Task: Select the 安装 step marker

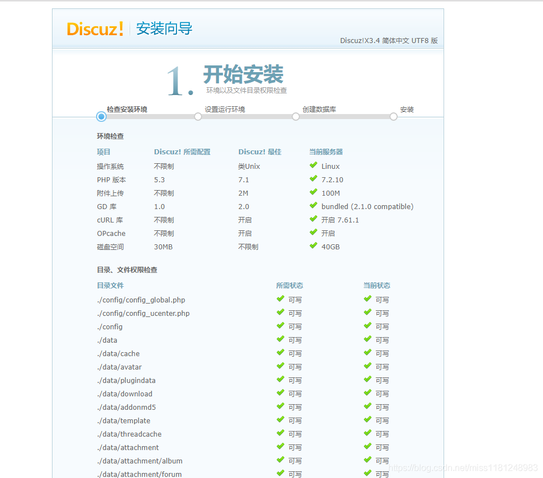Action: [393, 116]
